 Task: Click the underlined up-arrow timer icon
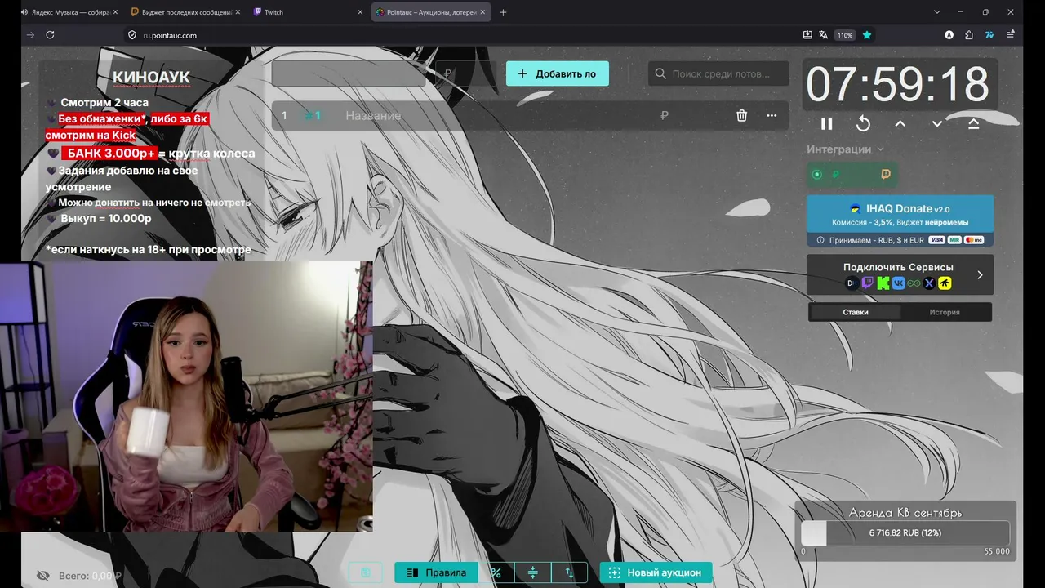point(973,123)
